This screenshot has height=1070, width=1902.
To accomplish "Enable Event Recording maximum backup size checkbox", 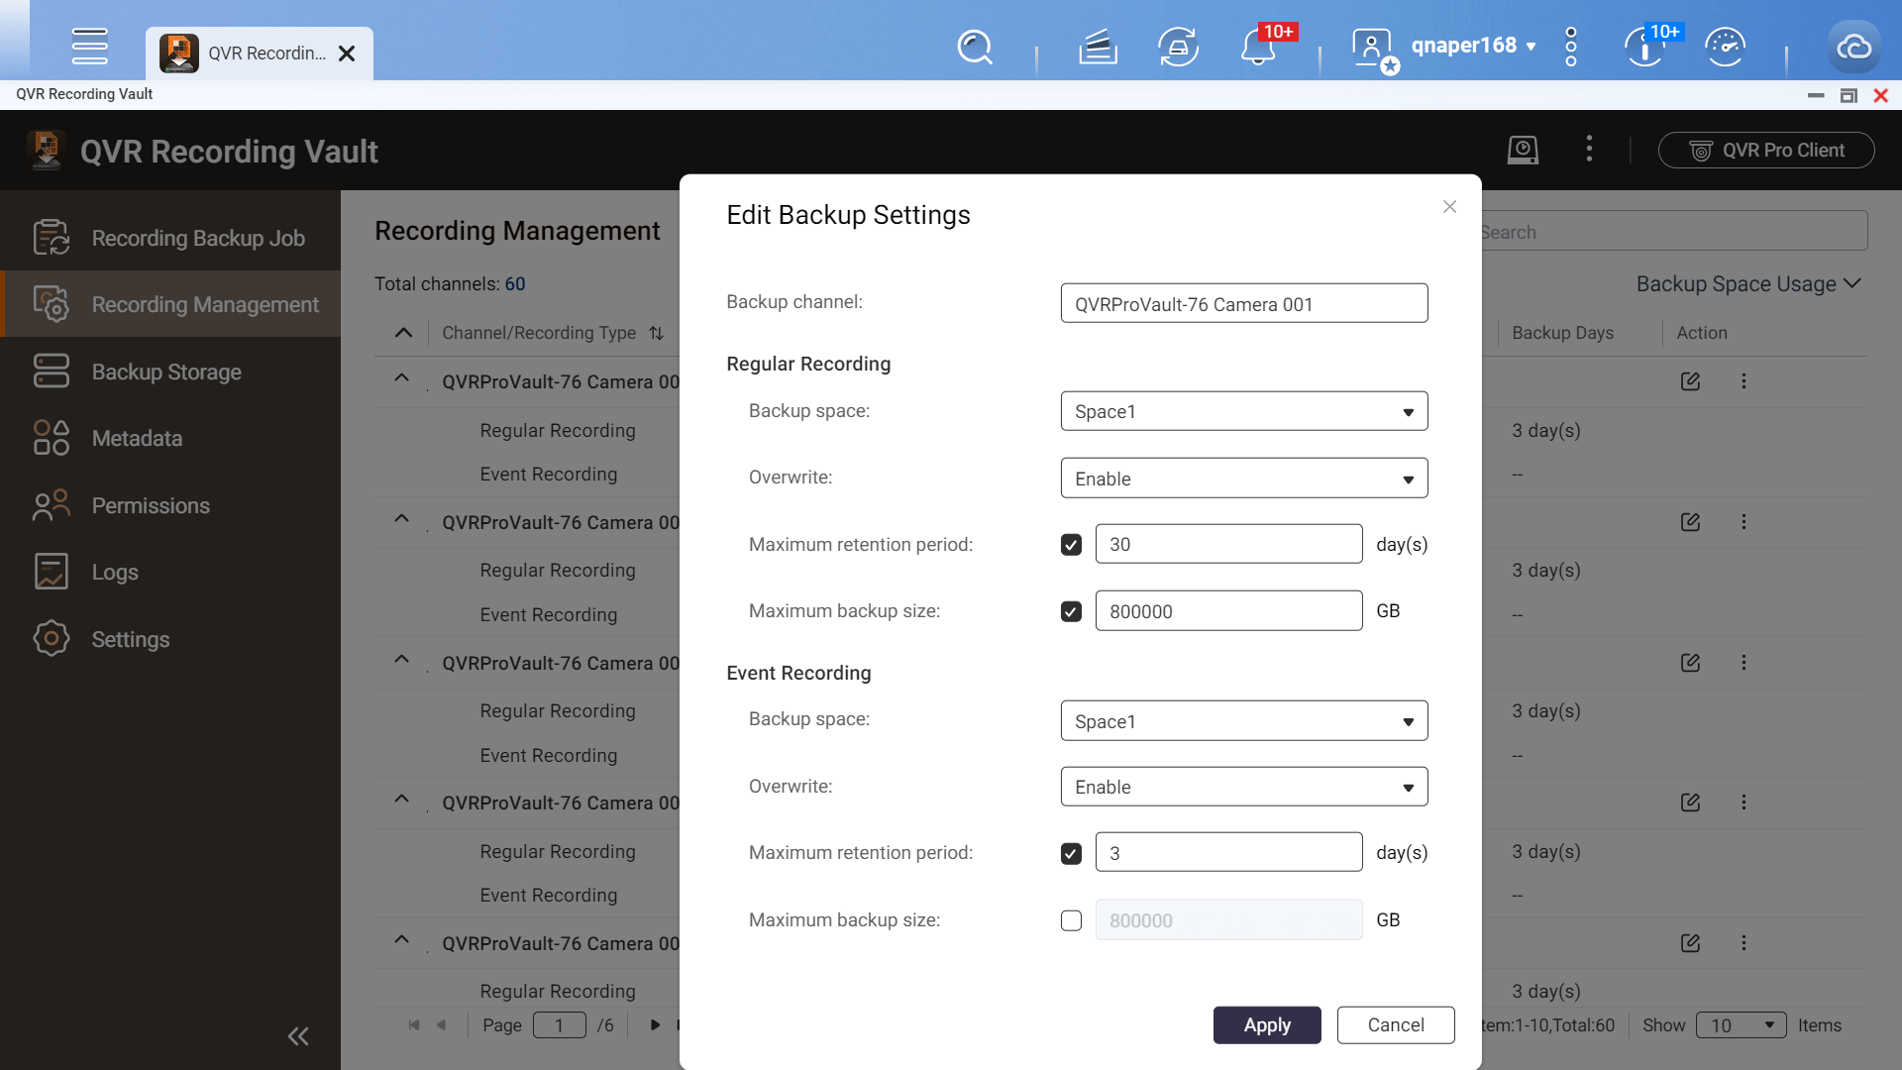I will pyautogui.click(x=1071, y=920).
